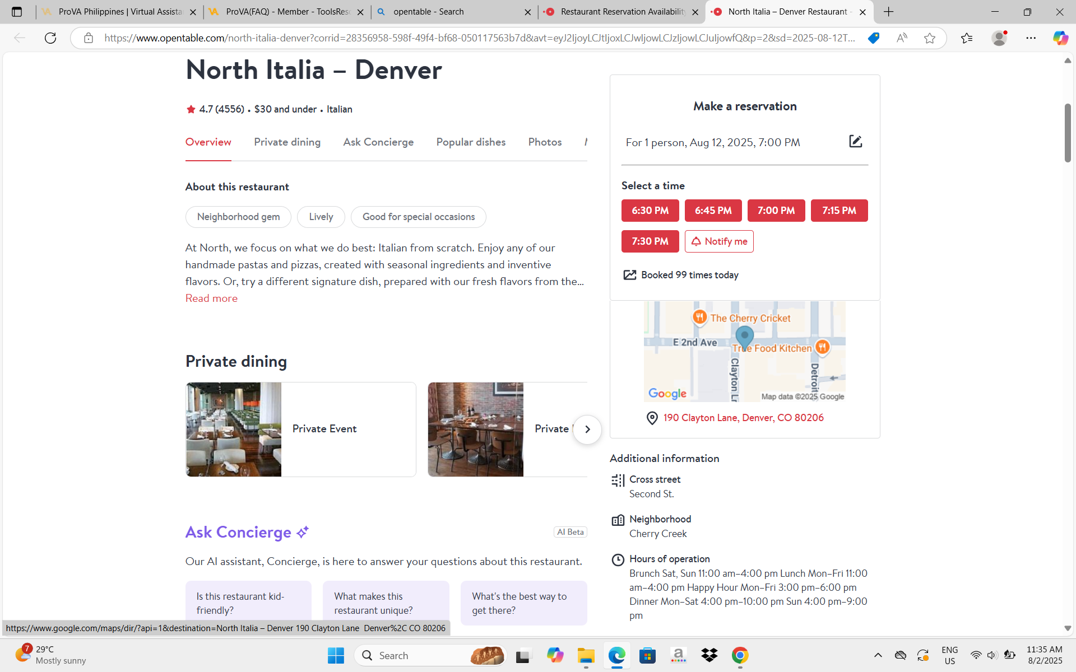Click the Neighborhood gem tag
1076x672 pixels.
click(x=238, y=217)
